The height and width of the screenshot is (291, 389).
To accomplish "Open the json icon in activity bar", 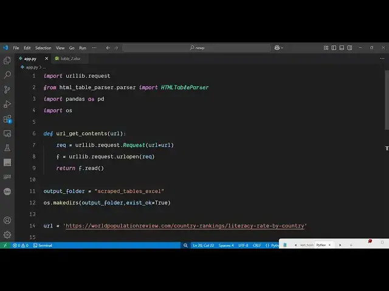I will click(x=7, y=192).
